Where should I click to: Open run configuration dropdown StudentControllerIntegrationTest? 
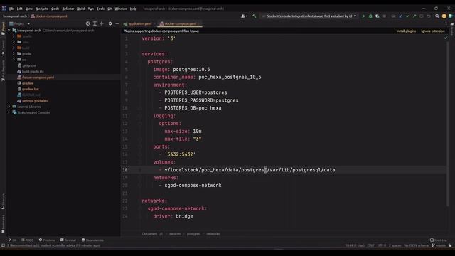(309, 16)
